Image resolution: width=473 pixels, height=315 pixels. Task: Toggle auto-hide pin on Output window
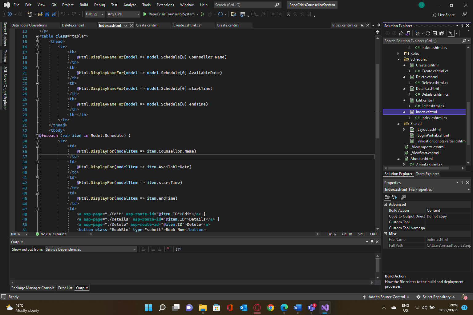pos(372,242)
